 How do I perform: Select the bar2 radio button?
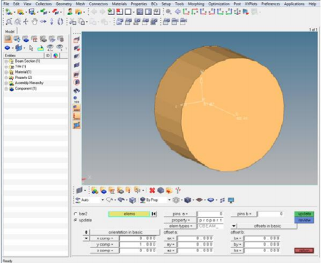click(x=76, y=214)
